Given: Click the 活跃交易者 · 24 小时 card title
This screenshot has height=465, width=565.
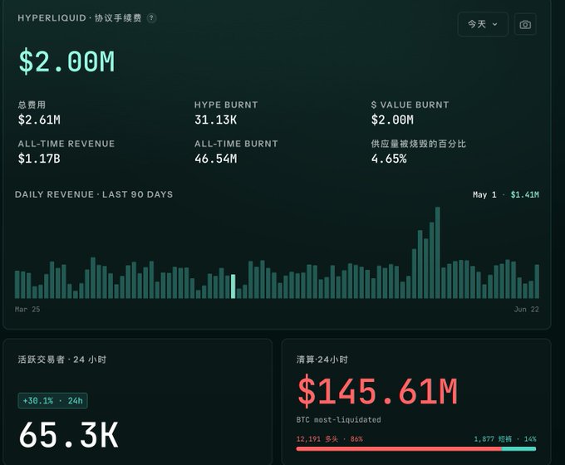Looking at the screenshot, I should [62, 360].
